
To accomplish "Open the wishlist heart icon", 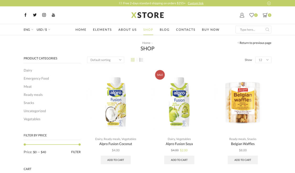I will (251, 15).
